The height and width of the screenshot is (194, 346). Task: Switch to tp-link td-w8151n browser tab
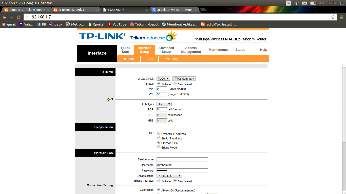[x=174, y=10]
